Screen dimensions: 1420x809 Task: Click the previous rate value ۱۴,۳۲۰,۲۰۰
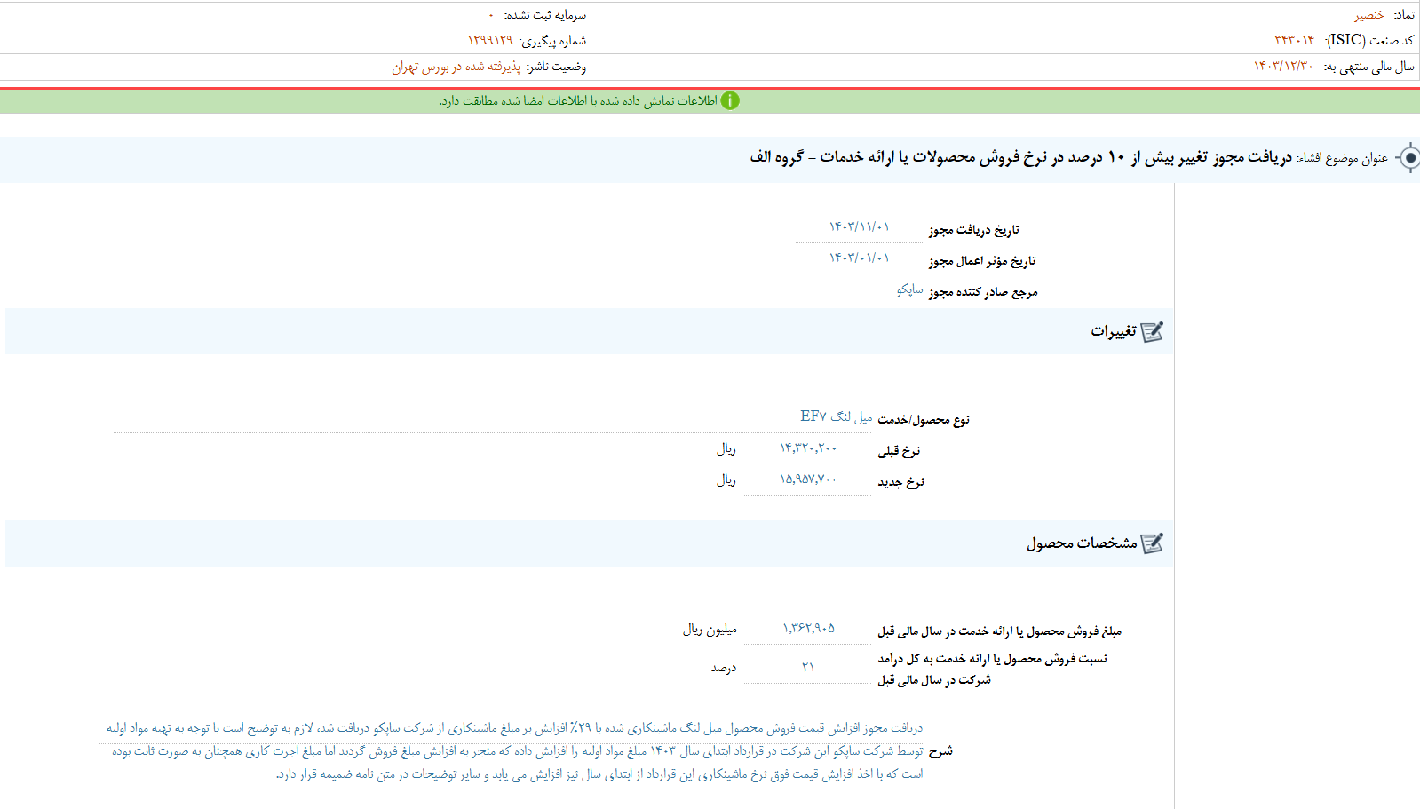(808, 448)
